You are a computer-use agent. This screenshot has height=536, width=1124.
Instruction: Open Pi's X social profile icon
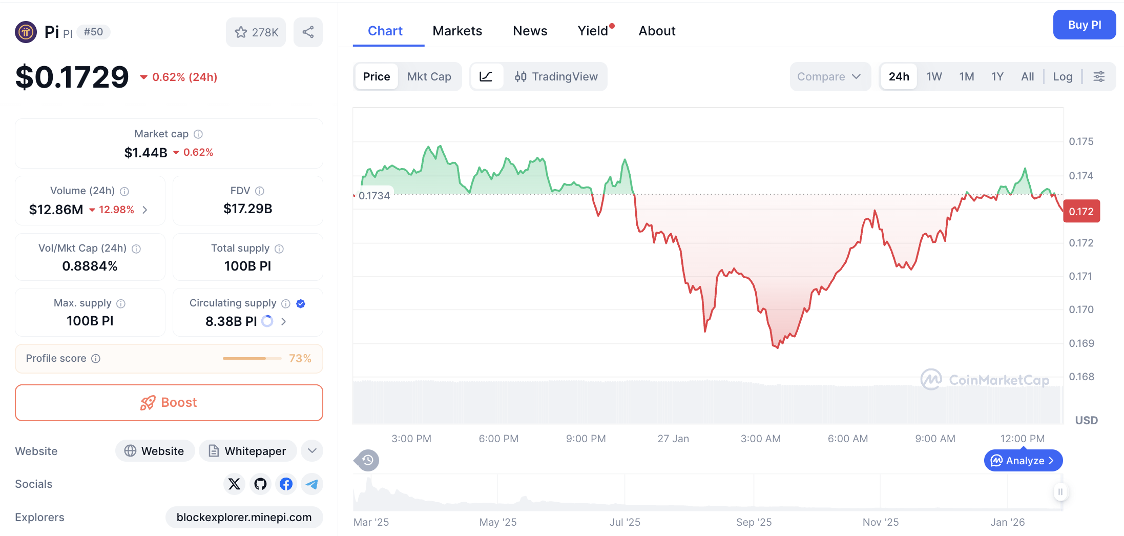coord(234,484)
